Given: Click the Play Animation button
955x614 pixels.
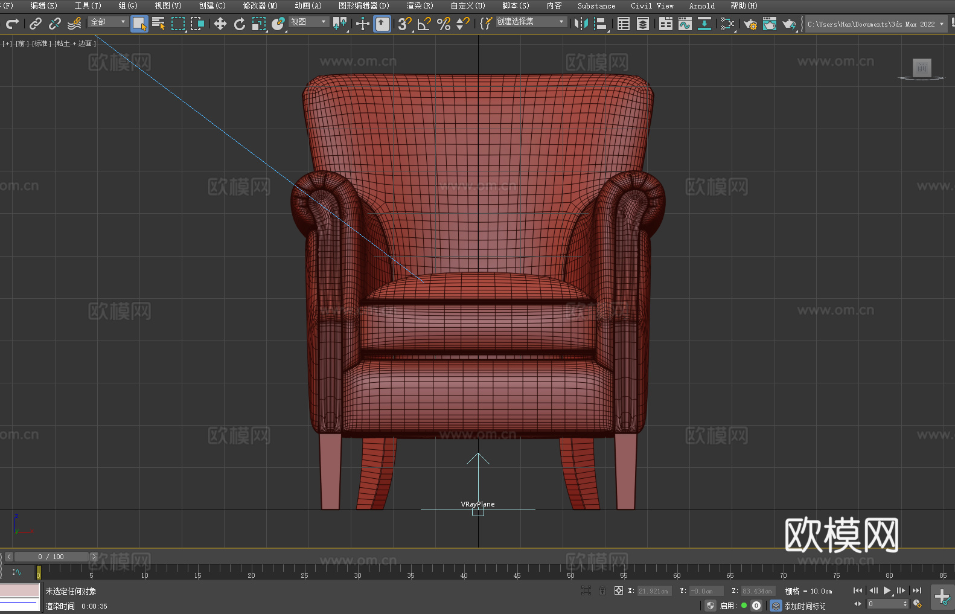Looking at the screenshot, I should click(x=887, y=590).
